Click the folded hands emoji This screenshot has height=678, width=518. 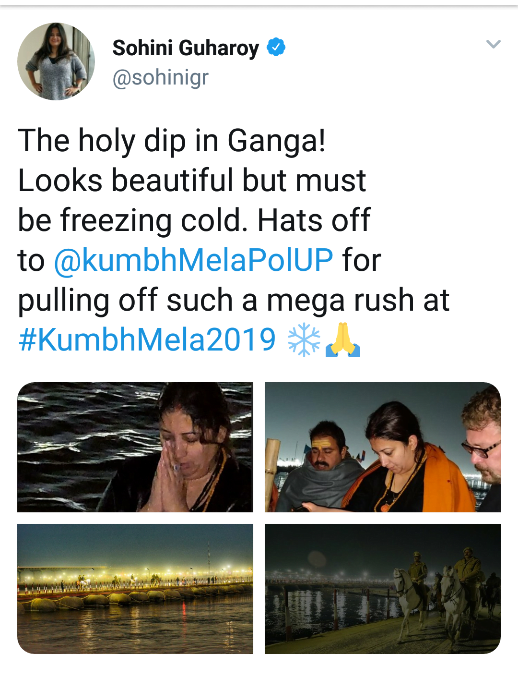click(x=342, y=340)
